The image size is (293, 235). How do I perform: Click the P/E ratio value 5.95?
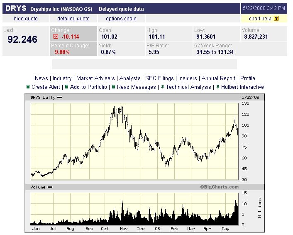click(154, 52)
